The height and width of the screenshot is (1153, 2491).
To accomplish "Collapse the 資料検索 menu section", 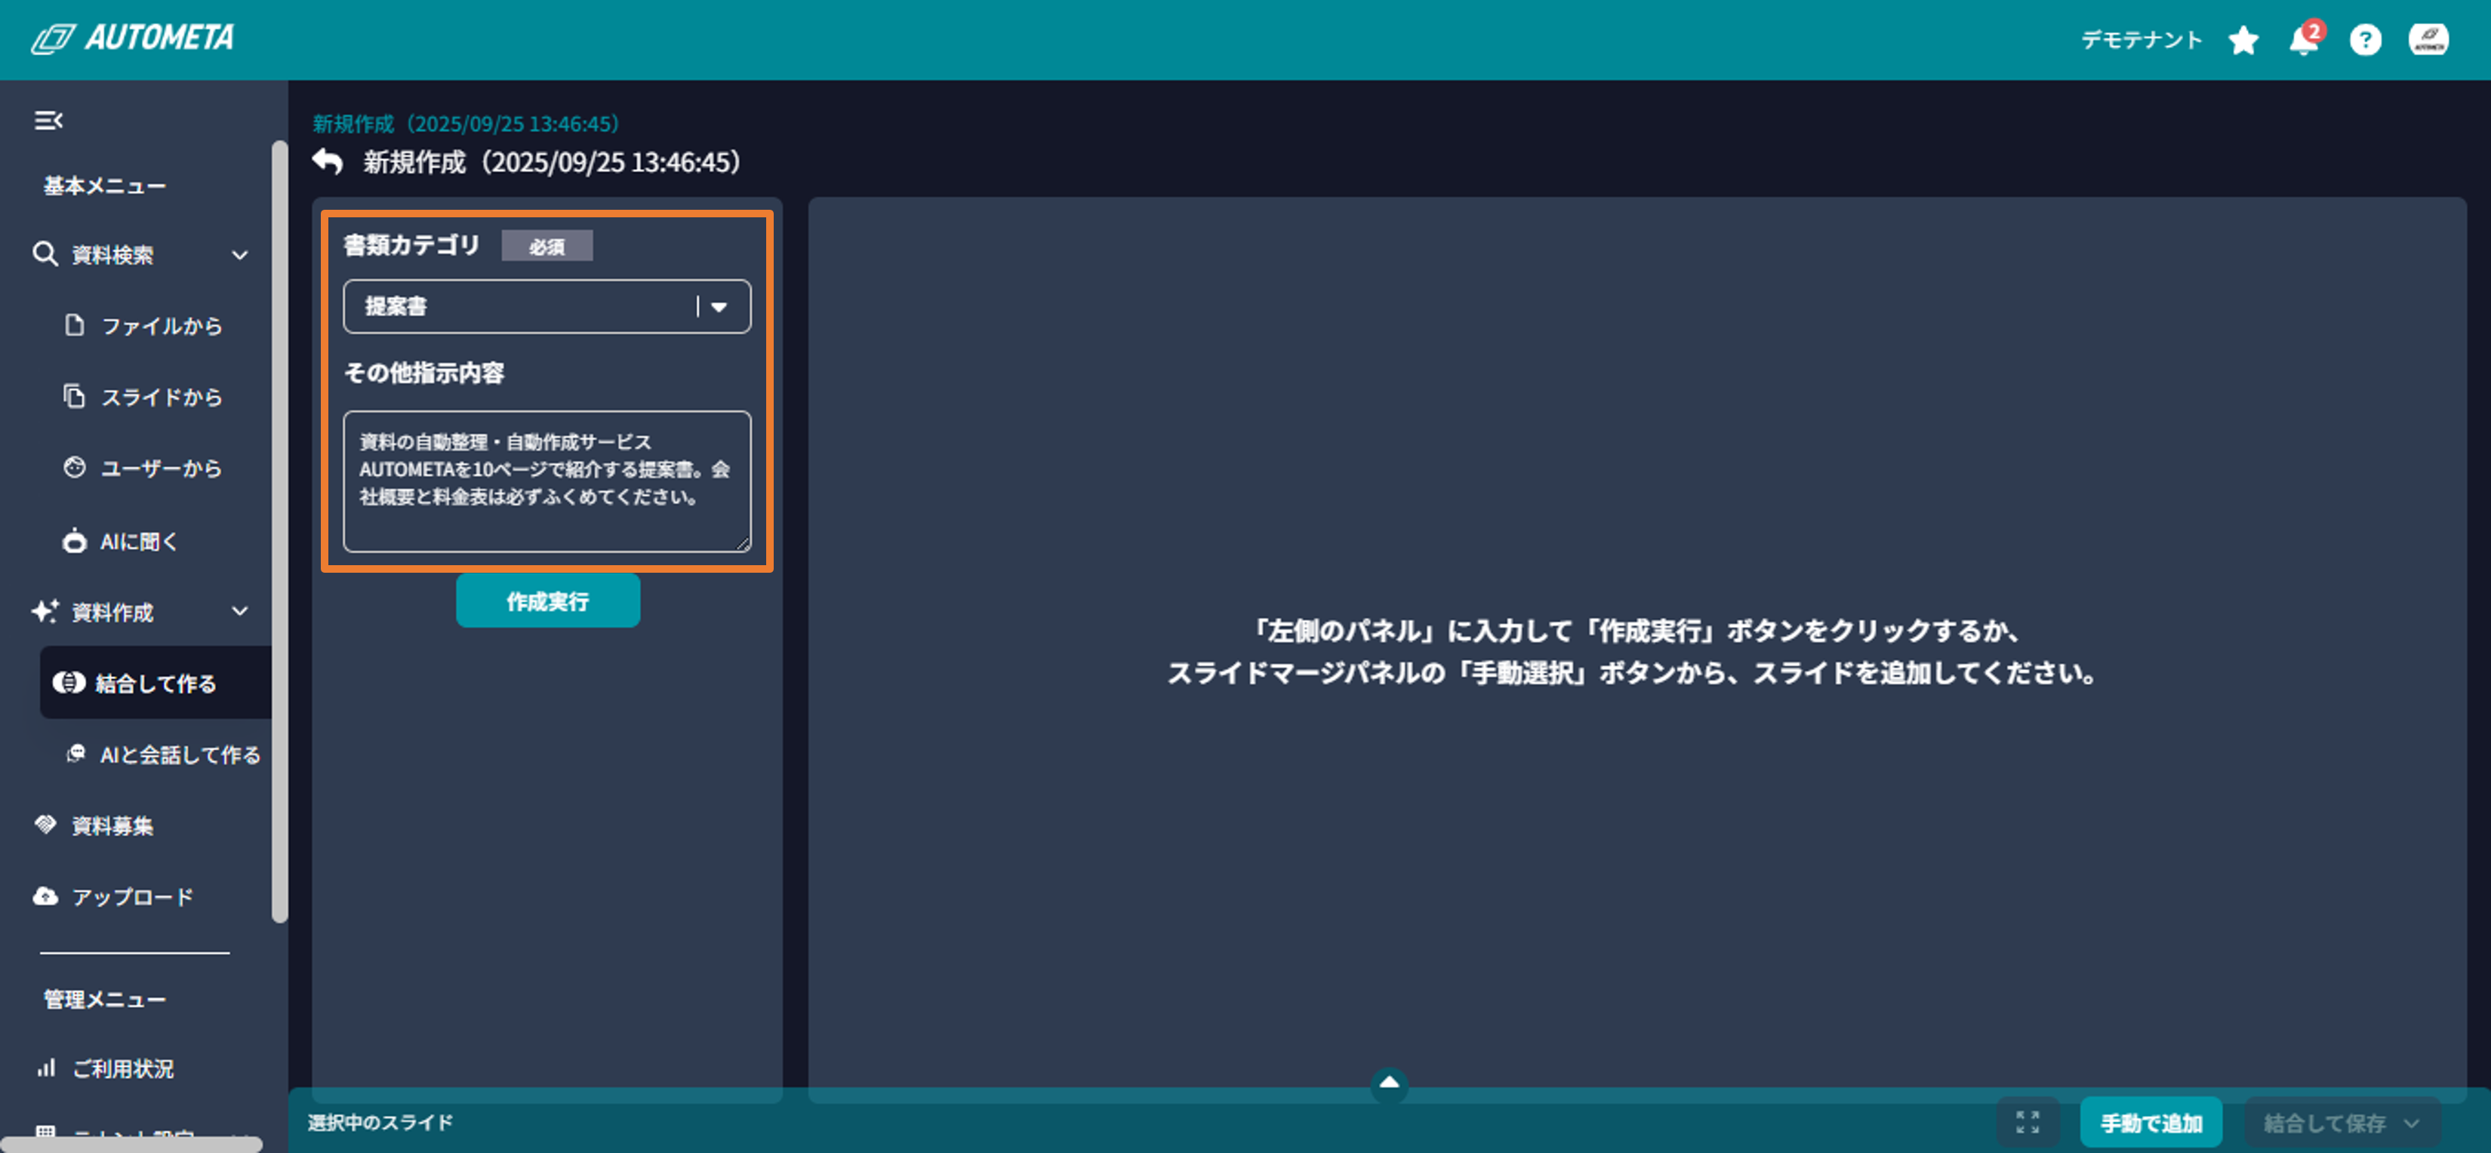I will (x=240, y=255).
